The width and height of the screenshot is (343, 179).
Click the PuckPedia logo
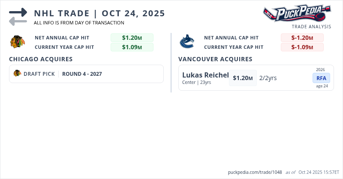(x=297, y=13)
